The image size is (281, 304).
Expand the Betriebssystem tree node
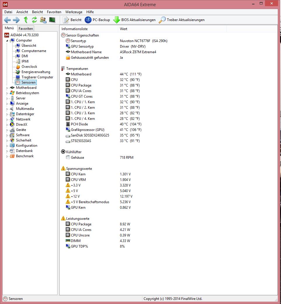[7, 93]
